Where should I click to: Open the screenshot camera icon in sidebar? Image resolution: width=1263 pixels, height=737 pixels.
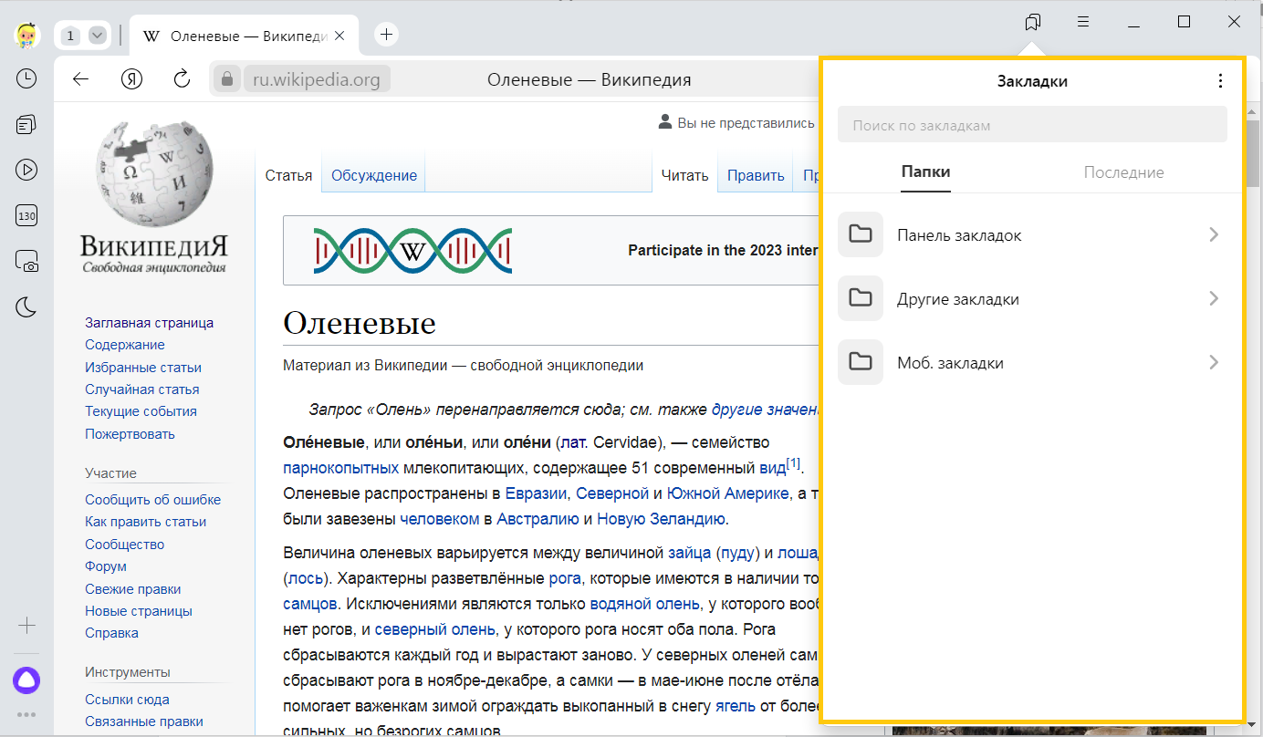[26, 262]
